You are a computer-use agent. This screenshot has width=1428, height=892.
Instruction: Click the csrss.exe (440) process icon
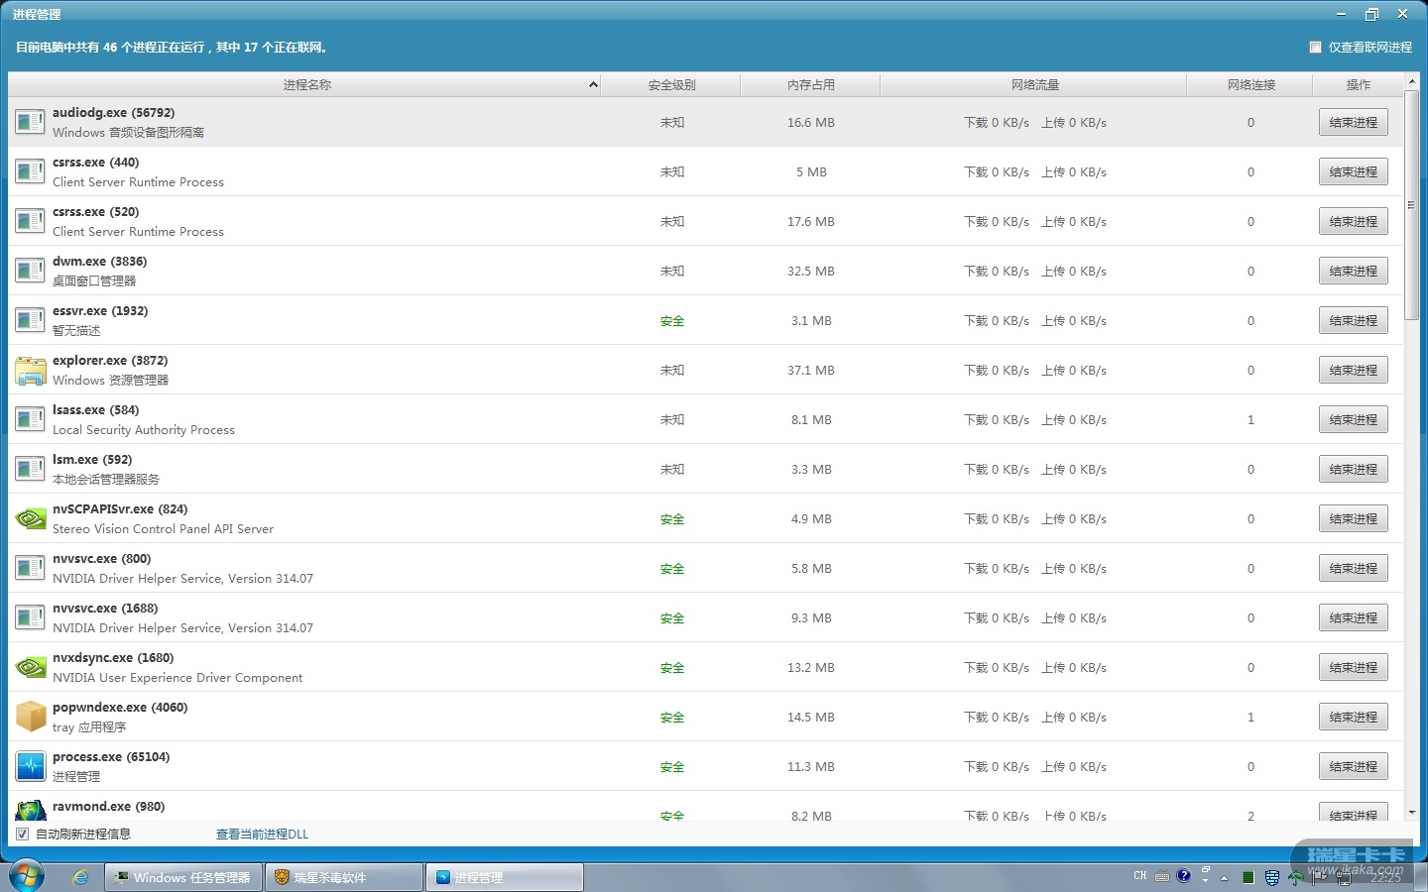pyautogui.click(x=31, y=171)
